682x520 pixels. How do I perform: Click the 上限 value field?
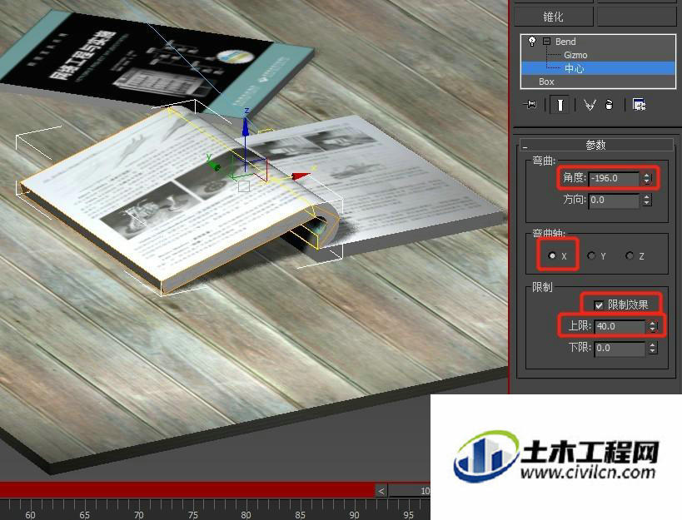pyautogui.click(x=620, y=326)
